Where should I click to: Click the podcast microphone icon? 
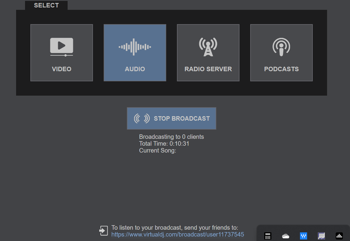click(281, 47)
